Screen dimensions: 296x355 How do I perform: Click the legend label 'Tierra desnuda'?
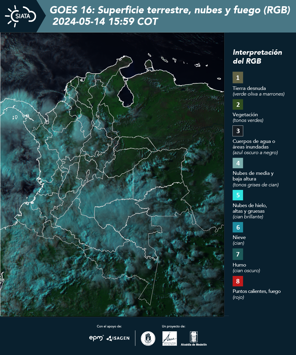(x=249, y=88)
